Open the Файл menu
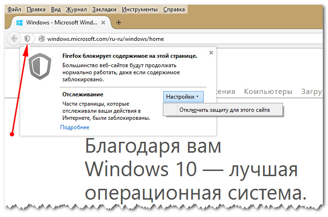This screenshot has width=328, height=217. click(x=14, y=9)
